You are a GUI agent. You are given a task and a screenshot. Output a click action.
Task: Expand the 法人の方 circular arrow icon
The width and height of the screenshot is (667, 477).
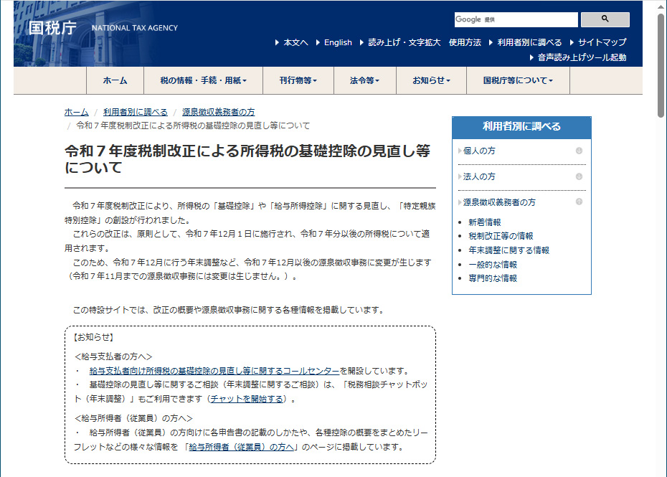[578, 176]
